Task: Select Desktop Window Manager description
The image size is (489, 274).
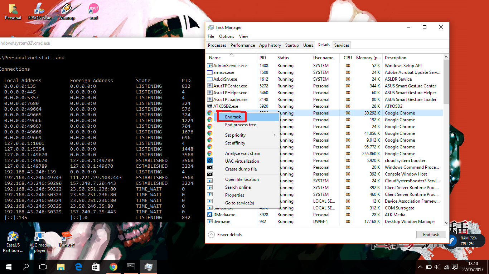Action: (x=410, y=222)
